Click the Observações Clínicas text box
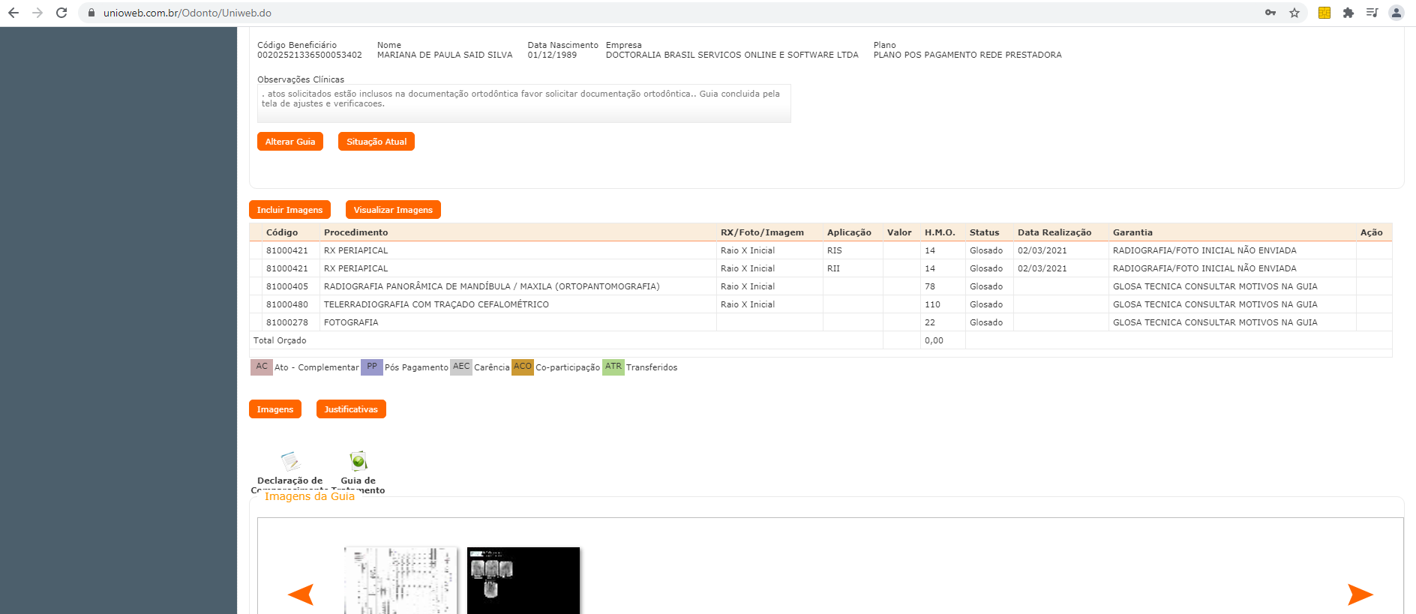Viewport: 1416px width, 614px height. 524,103
